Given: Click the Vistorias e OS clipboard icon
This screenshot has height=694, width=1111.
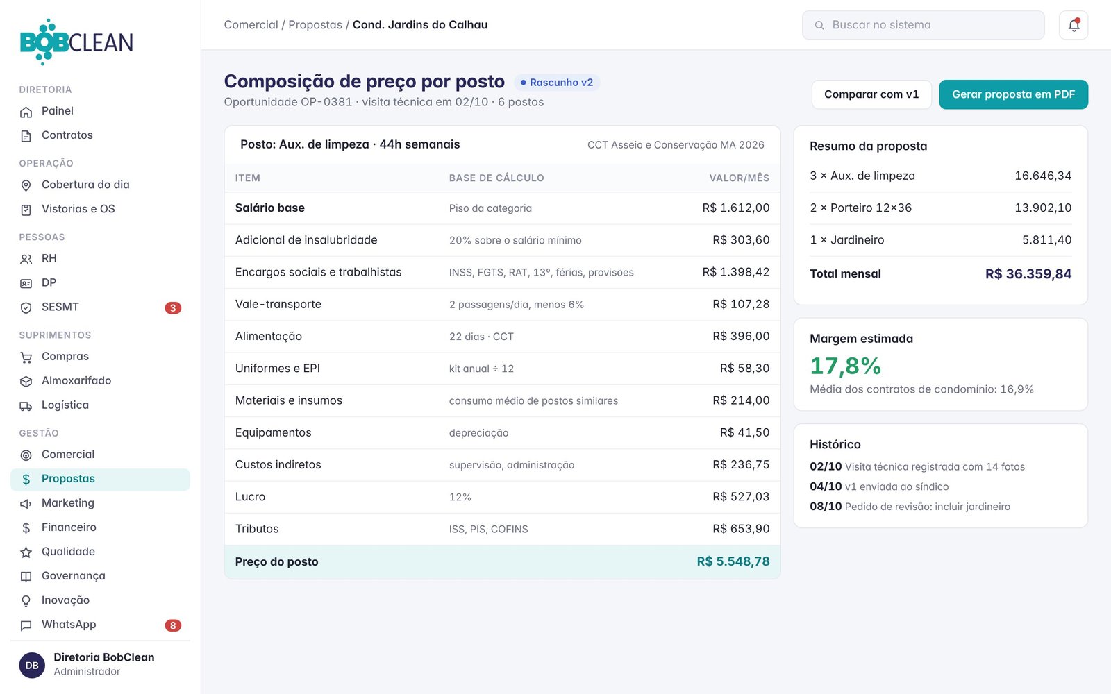Looking at the screenshot, I should 26,210.
